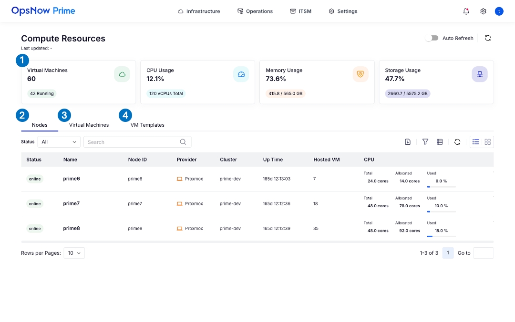The width and height of the screenshot is (515, 322).
Task: Click the prime7 node name
Action: click(x=72, y=203)
